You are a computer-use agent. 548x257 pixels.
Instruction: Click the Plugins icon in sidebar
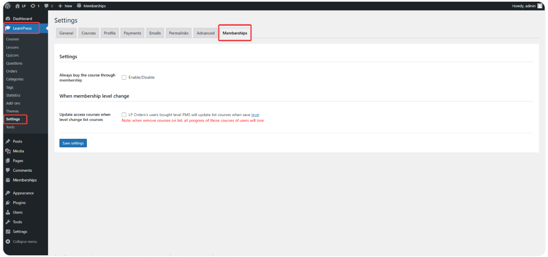pos(8,203)
